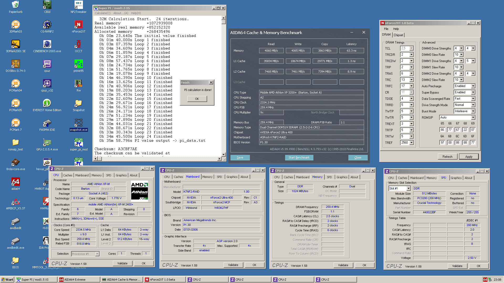Open Data Scavenged Rate dropdown

coord(473,99)
